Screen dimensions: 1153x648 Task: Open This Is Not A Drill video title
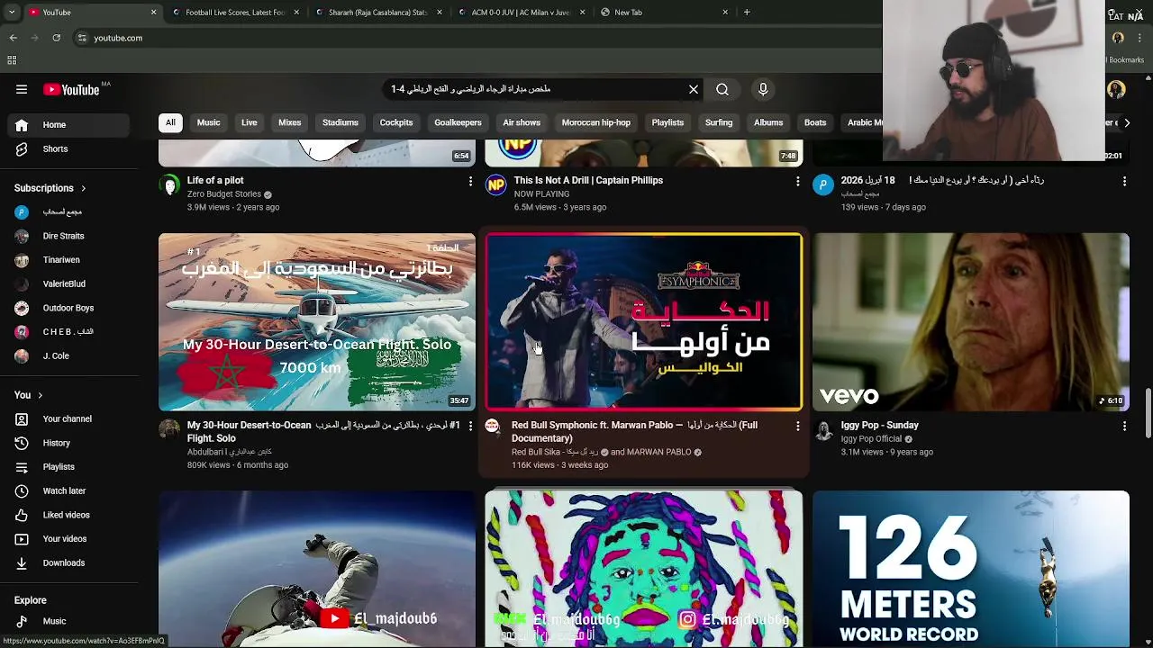click(x=588, y=181)
